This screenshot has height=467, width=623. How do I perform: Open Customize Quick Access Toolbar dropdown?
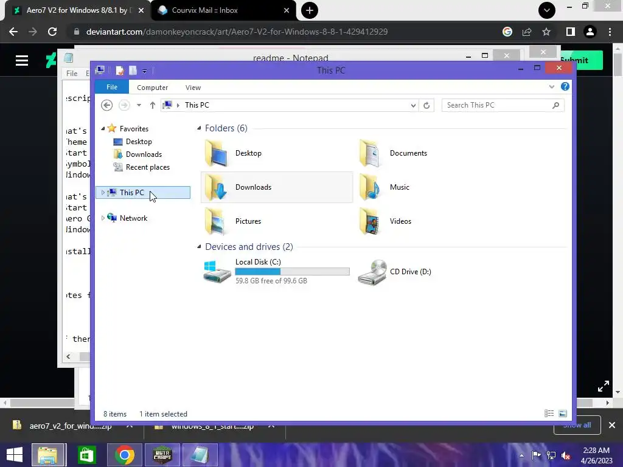coord(145,71)
